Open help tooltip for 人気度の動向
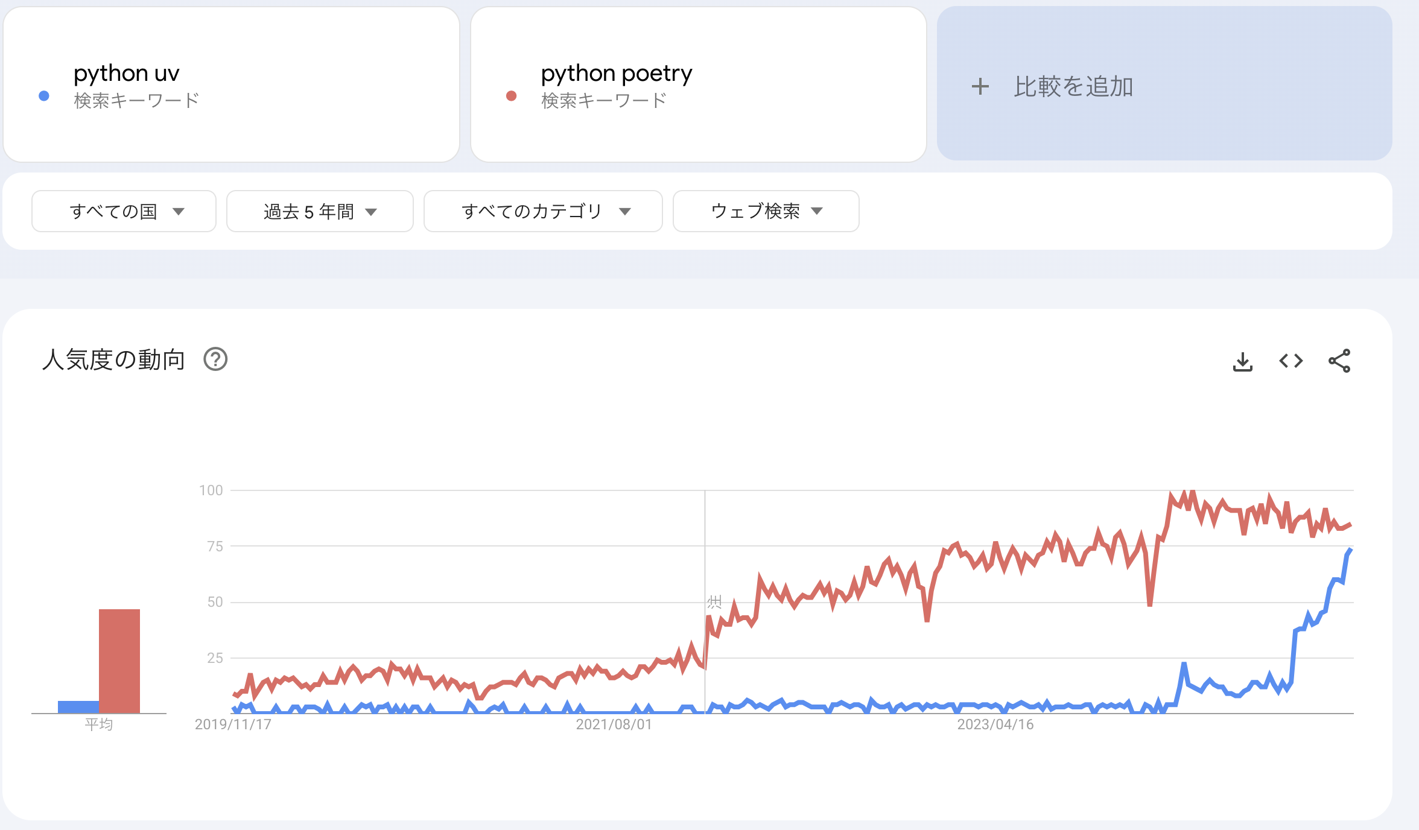 [x=215, y=360]
